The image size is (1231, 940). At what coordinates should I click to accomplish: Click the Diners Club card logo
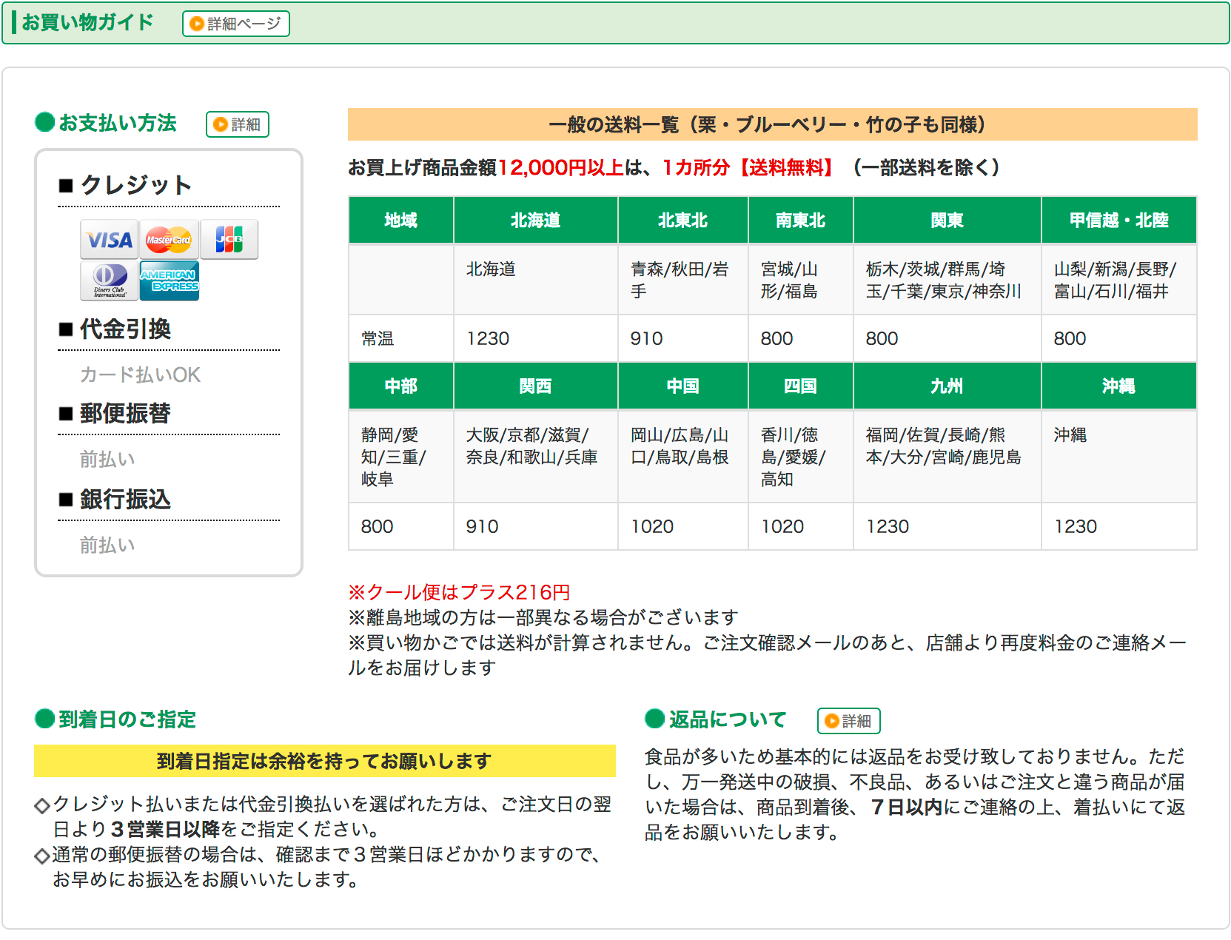coord(109,281)
